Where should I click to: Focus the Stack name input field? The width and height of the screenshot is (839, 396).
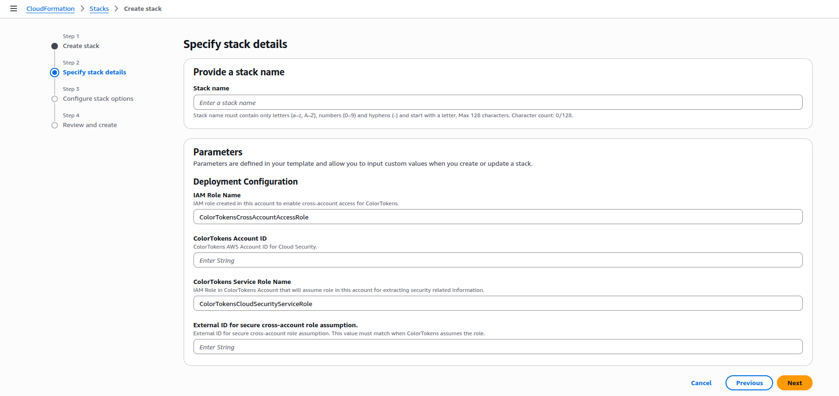[x=498, y=102]
